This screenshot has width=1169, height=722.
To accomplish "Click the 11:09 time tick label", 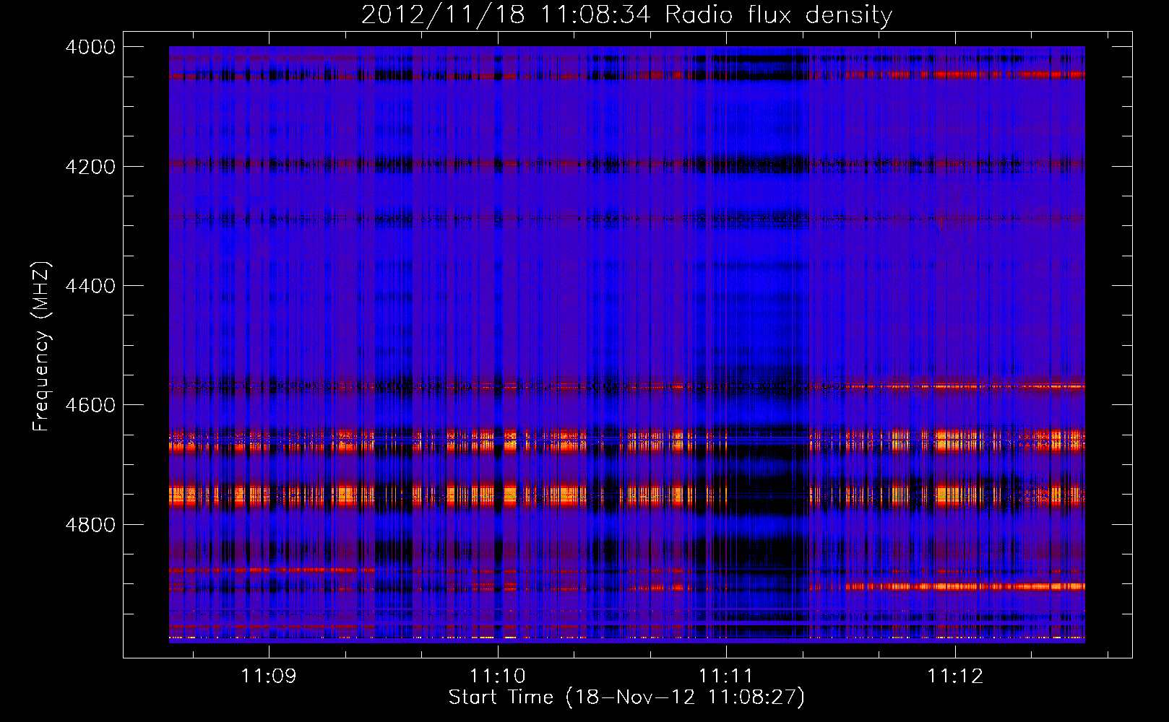I will click(269, 677).
